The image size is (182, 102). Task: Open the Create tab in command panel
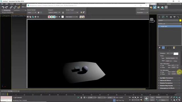[x=159, y=17]
